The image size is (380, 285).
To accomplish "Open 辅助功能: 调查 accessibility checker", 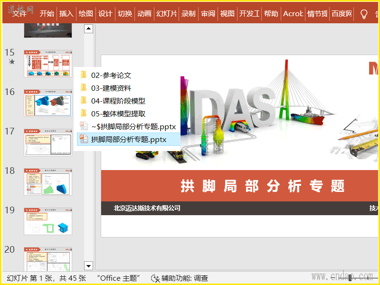I will click(x=179, y=278).
